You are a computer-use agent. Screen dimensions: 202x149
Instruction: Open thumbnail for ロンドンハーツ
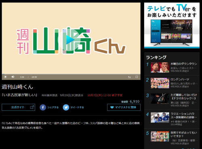160,83
